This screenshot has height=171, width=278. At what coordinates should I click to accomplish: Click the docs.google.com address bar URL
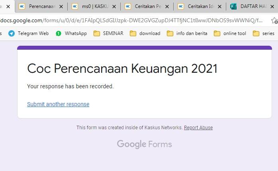131,21
